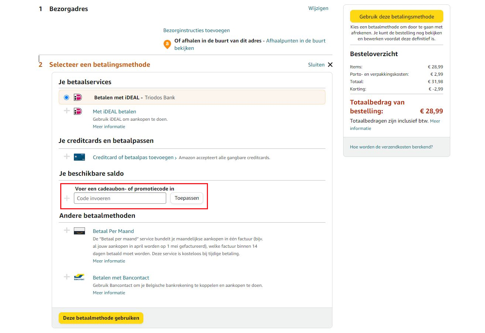Screen dimensions: 485x333
Task: Expand the plus next to Betaal Per Maand
Action: 67,230
